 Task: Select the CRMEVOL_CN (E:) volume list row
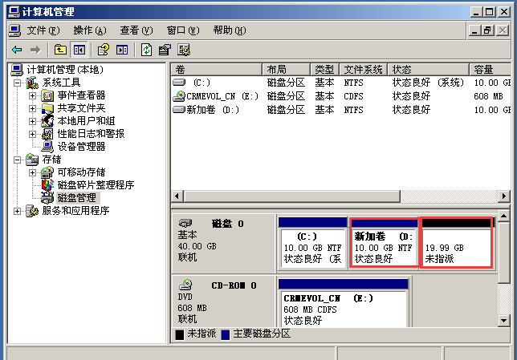(341, 96)
